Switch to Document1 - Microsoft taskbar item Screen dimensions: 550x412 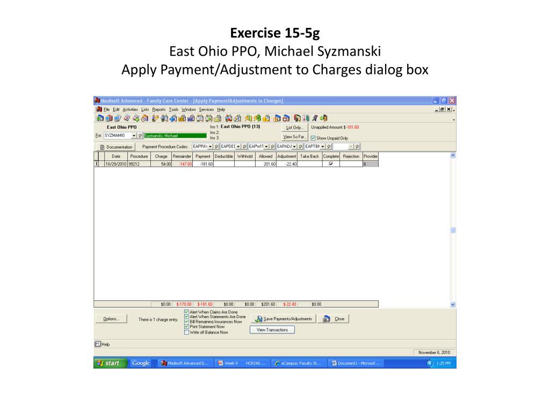[356, 363]
